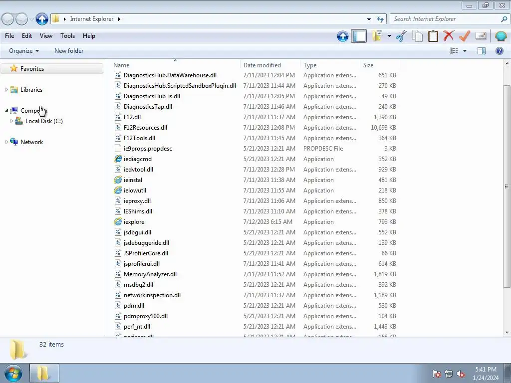511x383 pixels.
Task: Click the Explorer folder taskbar button
Action: tap(44, 373)
